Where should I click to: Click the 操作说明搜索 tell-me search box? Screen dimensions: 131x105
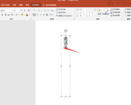[51, 5]
